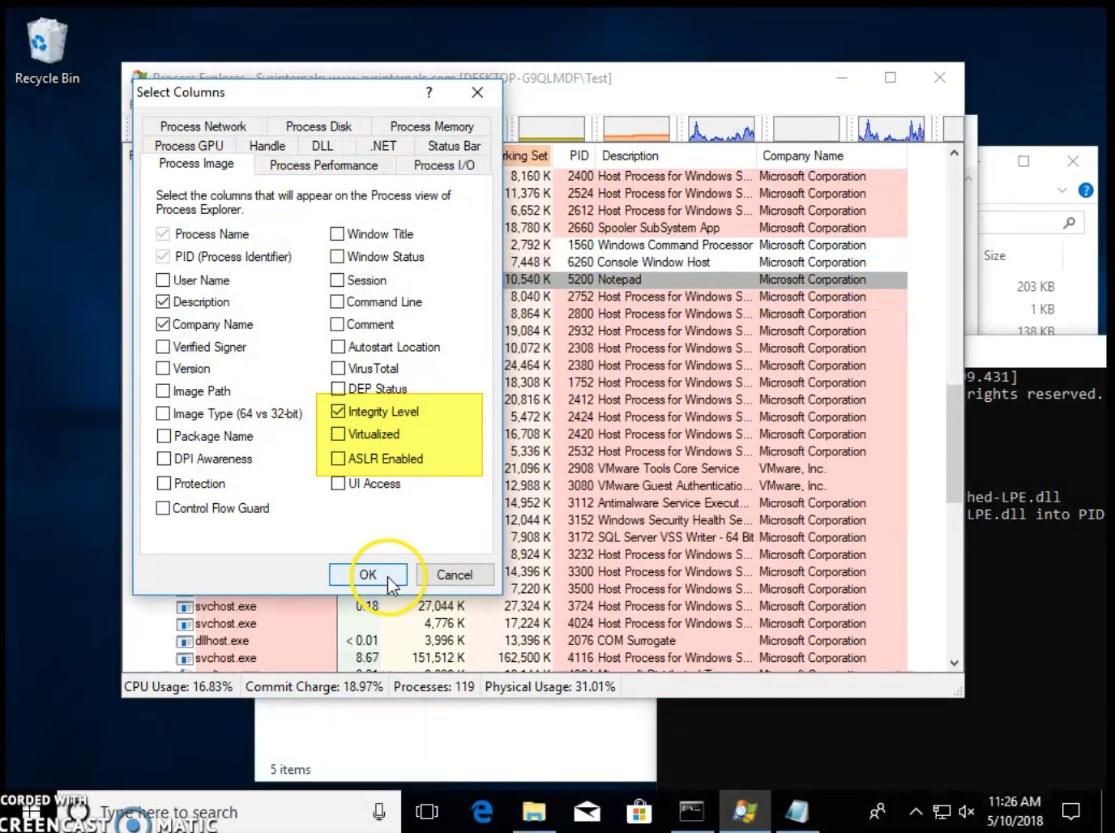The image size is (1115, 833).
Task: Switch to Command Prompt taskbar icon
Action: point(691,811)
